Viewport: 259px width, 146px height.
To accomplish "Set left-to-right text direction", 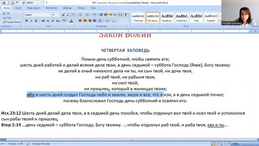I will coord(110,15).
